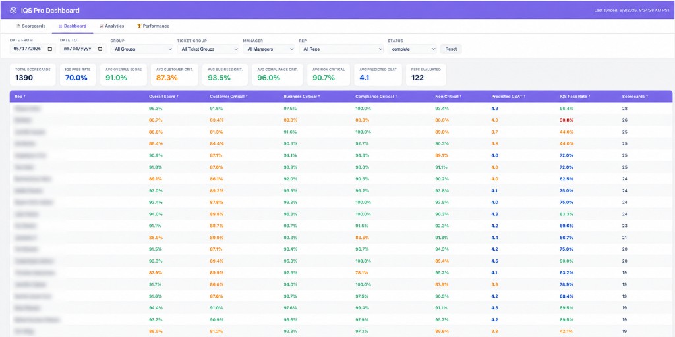Click the 42.1% IQS Pass Rate value
This screenshot has height=337, width=675.
(x=566, y=332)
